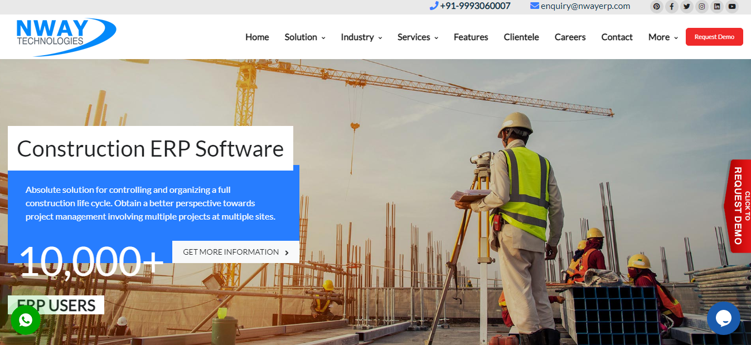Open the Pinterest social icon

click(656, 7)
